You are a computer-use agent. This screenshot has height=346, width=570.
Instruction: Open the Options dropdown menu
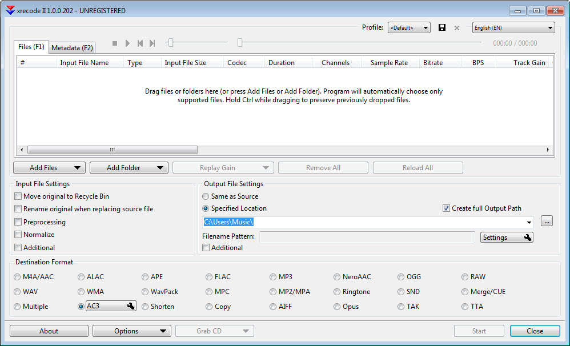[131, 331]
